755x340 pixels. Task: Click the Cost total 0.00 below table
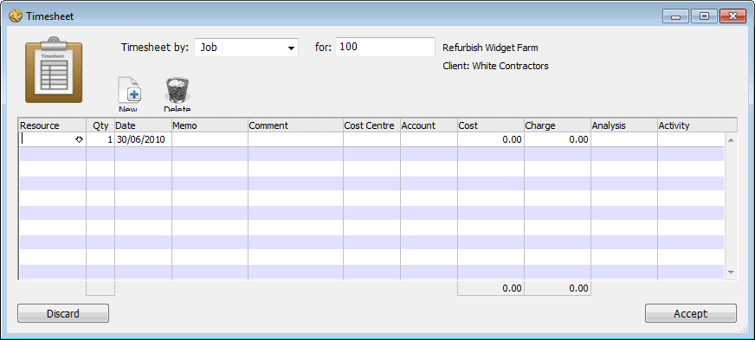pyautogui.click(x=491, y=289)
